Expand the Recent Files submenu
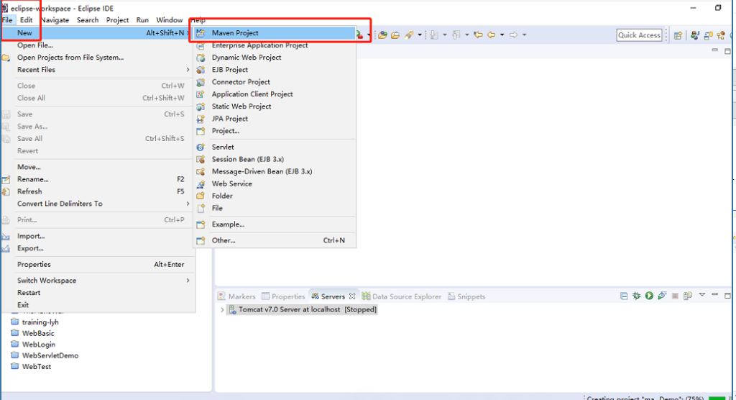This screenshot has width=736, height=400. coord(188,70)
